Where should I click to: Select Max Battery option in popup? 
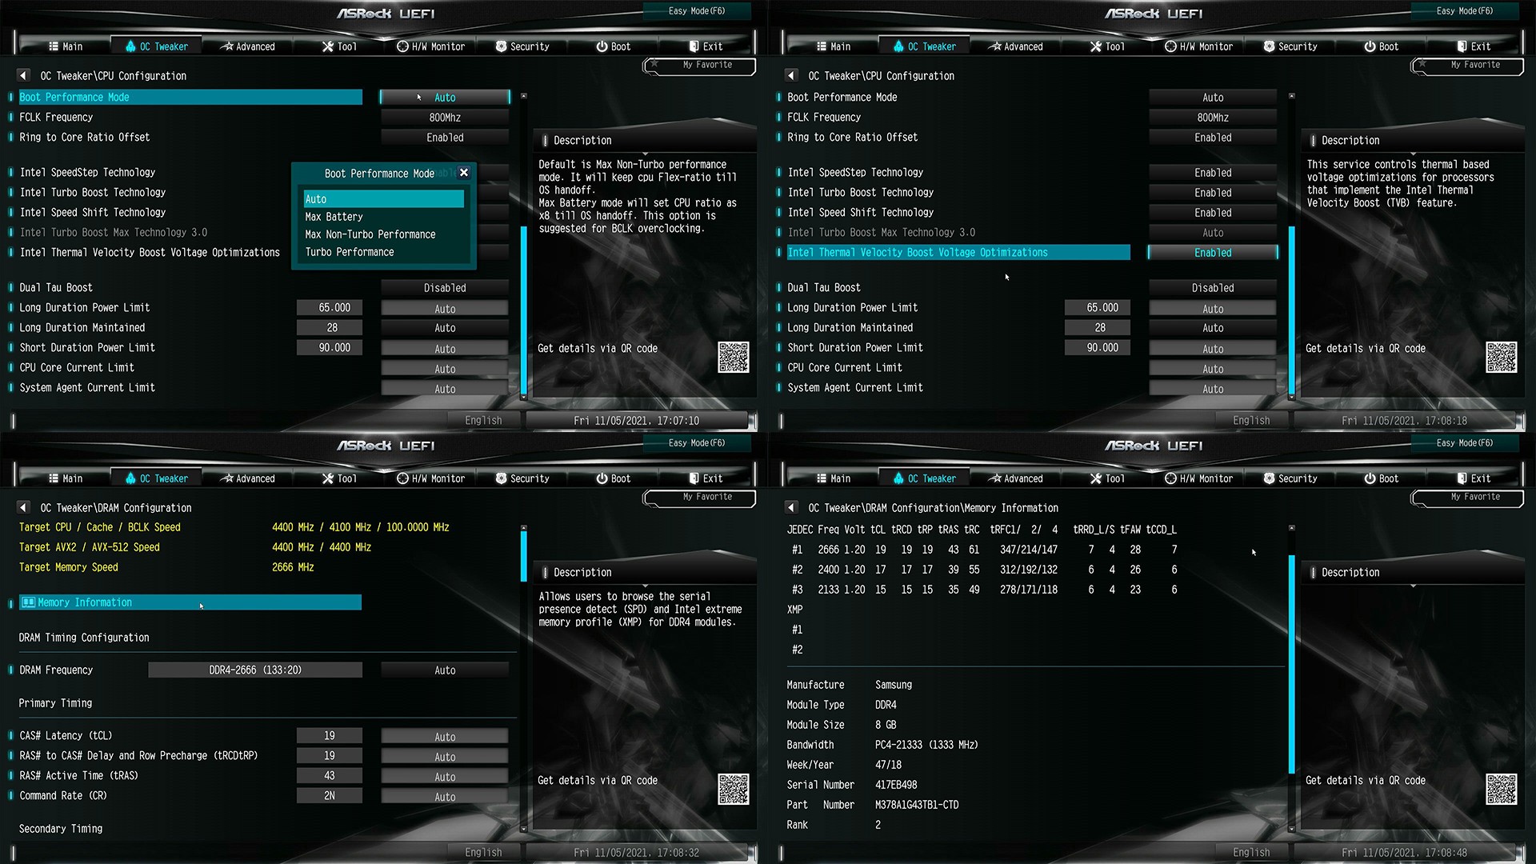(334, 217)
